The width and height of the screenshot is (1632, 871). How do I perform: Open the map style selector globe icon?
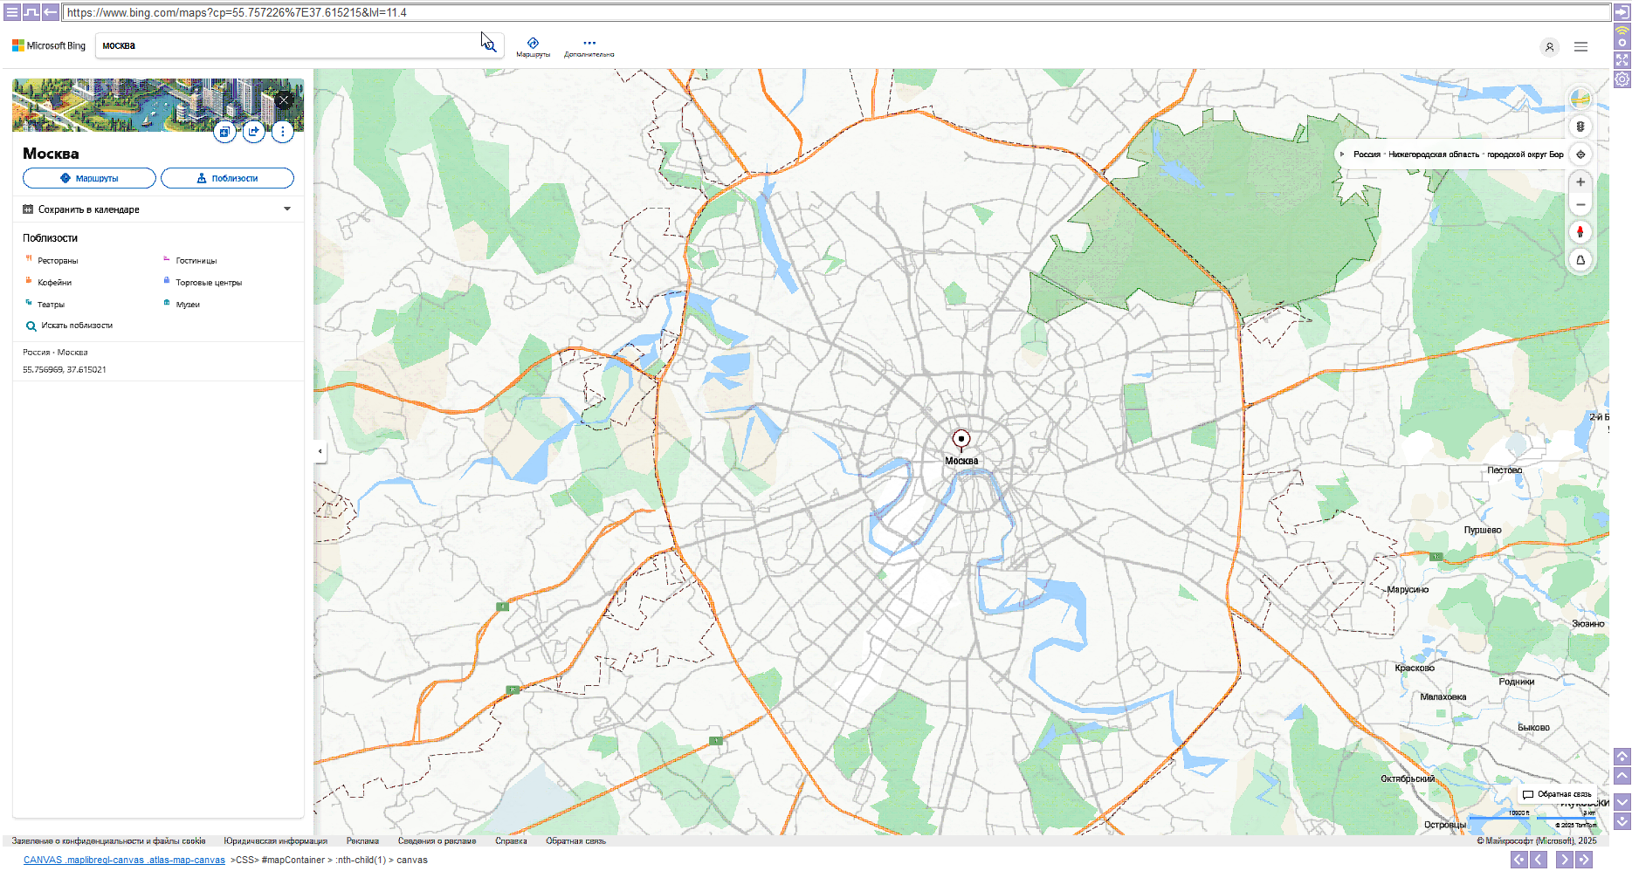click(x=1580, y=99)
